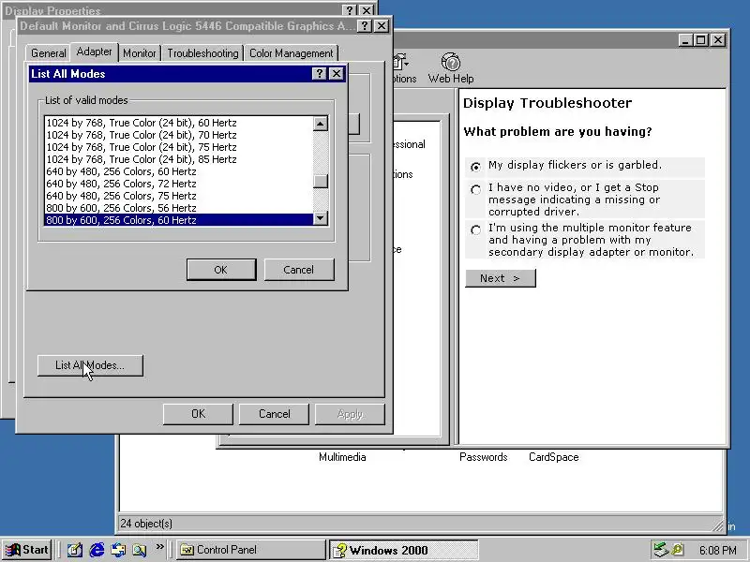
Task: Select 1024 by 768 True Color 85 Hertz
Action: click(x=179, y=159)
